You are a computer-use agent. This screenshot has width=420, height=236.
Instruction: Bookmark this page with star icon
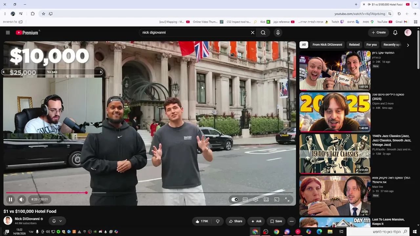coord(43,14)
